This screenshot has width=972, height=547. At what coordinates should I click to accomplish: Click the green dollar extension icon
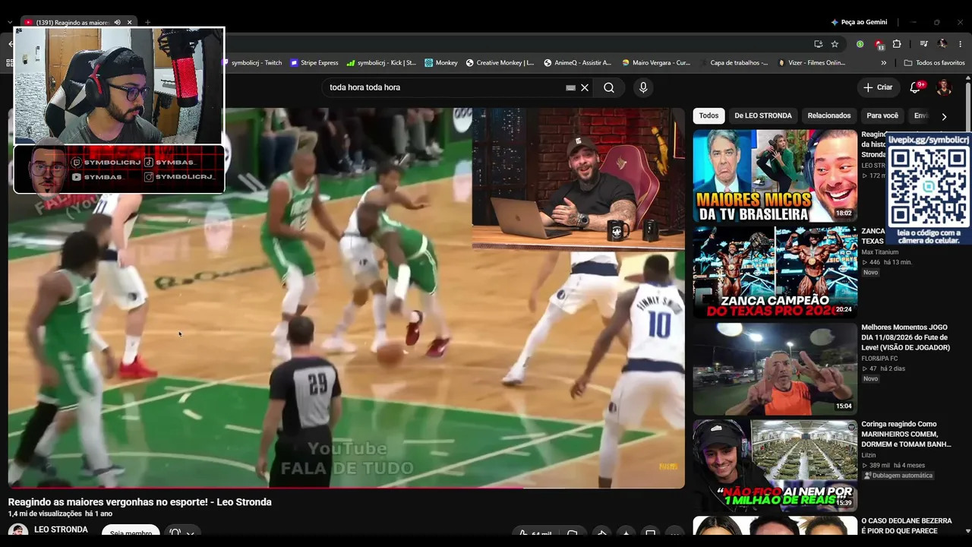(860, 44)
